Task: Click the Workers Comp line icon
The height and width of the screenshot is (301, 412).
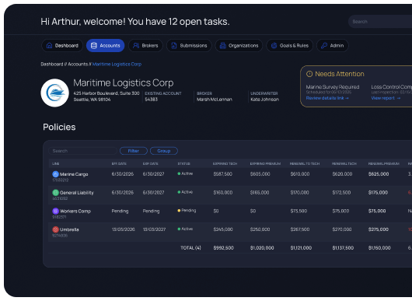Action: click(55, 211)
